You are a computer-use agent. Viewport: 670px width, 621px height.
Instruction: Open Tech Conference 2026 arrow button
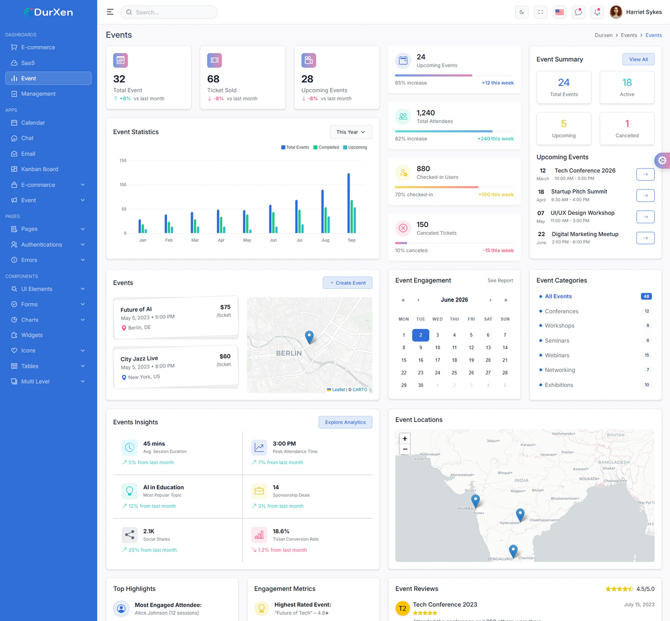(645, 174)
